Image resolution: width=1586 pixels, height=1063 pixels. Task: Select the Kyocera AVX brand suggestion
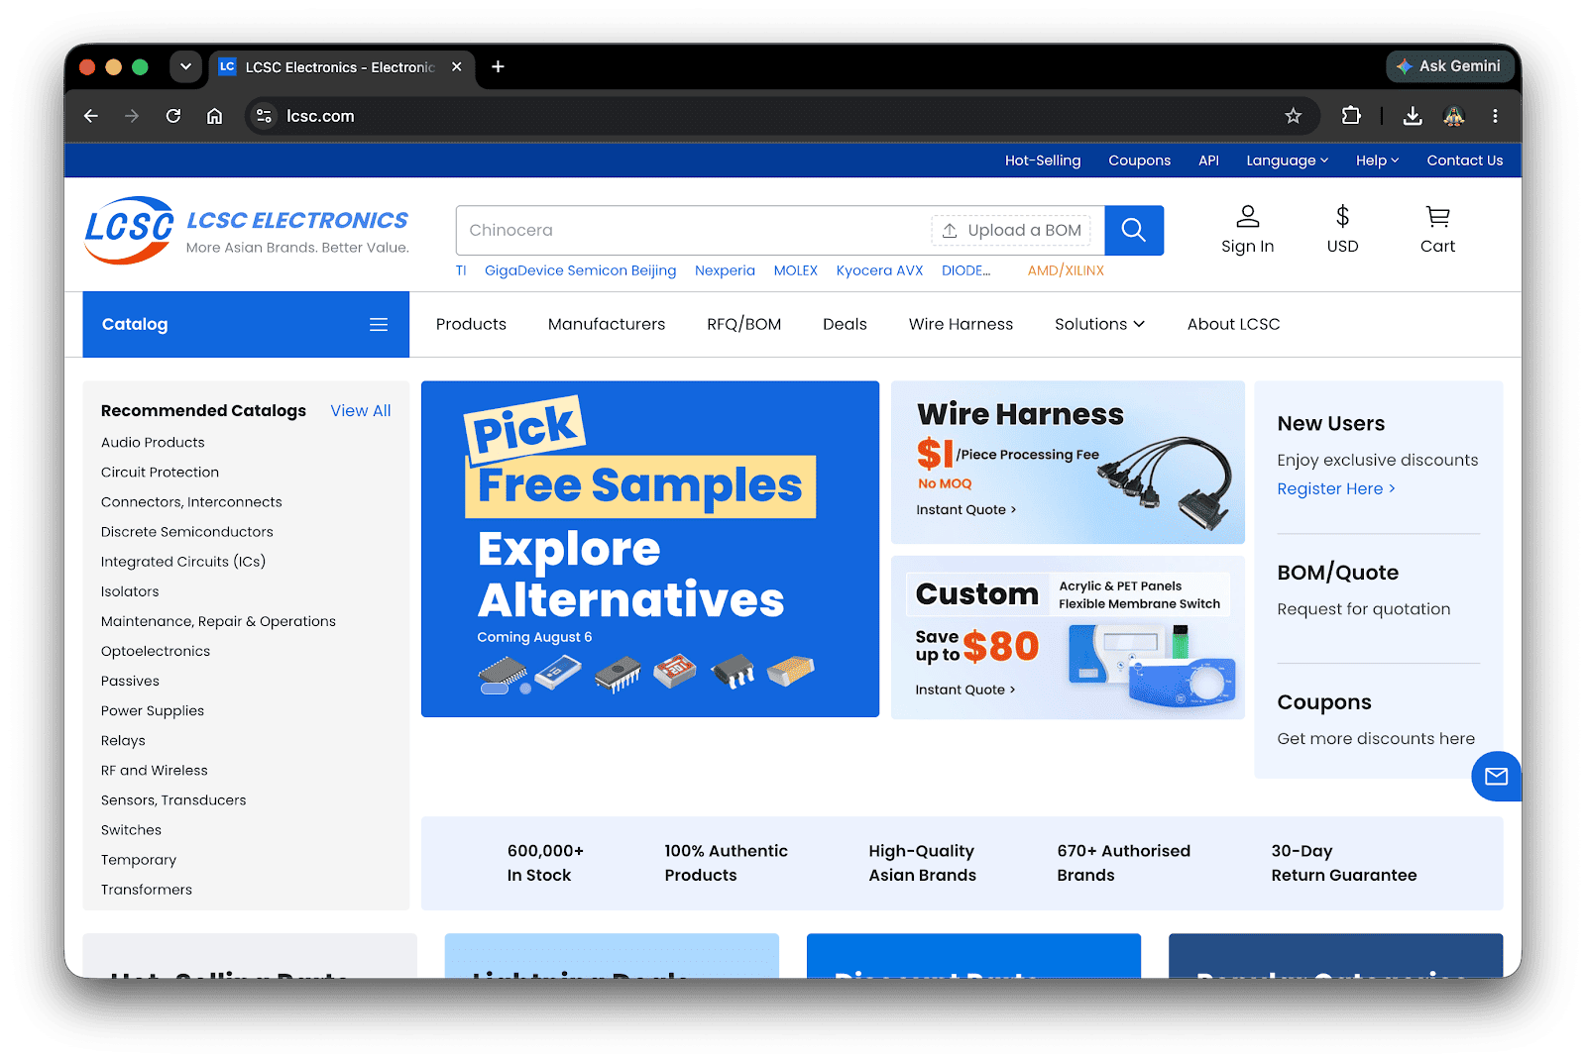(879, 270)
